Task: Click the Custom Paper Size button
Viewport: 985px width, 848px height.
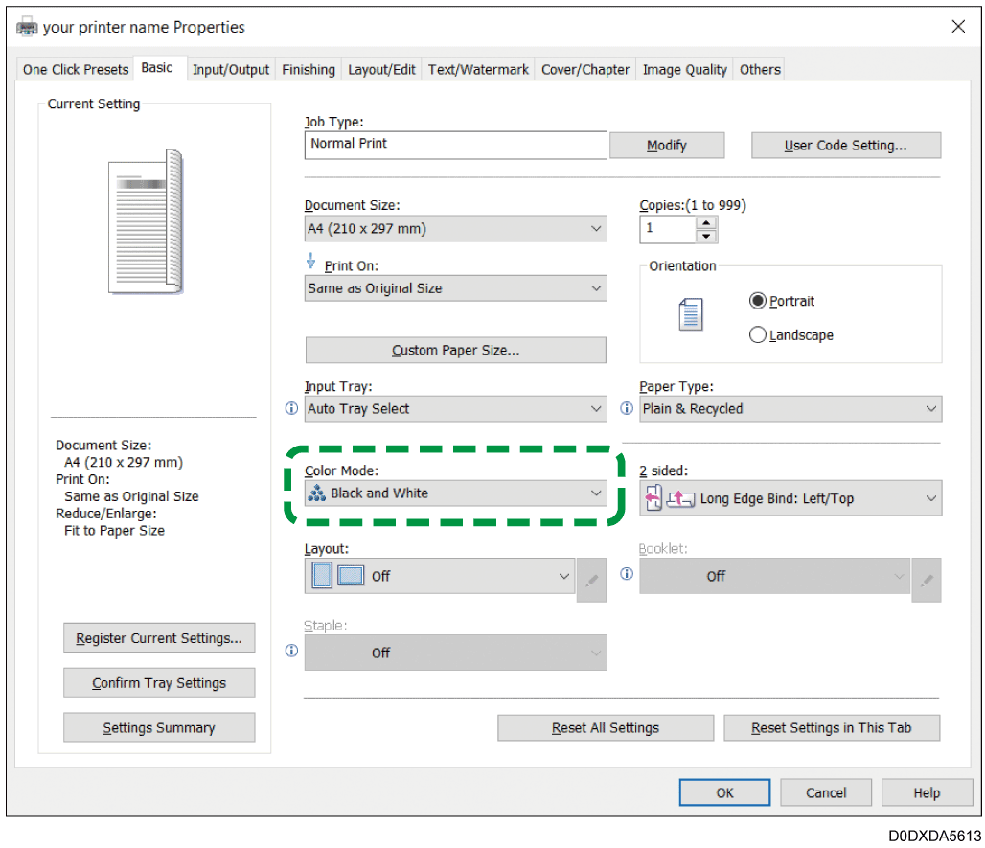Action: 455,351
